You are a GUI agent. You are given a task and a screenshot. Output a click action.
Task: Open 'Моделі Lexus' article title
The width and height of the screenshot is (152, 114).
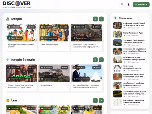(46, 85)
